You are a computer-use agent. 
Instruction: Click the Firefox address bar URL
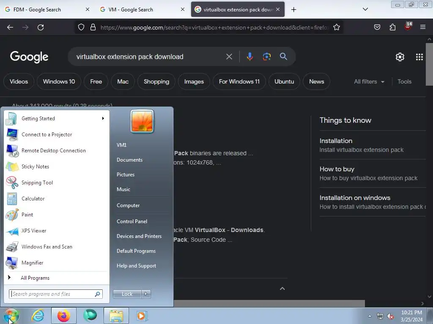tap(214, 27)
